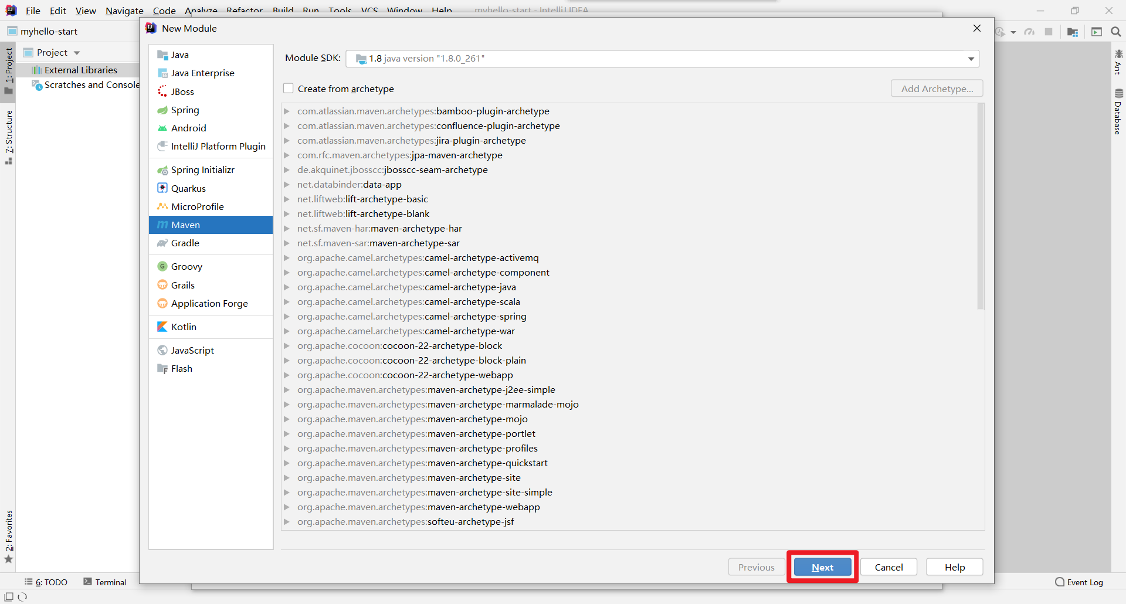The width and height of the screenshot is (1126, 604).
Task: Enable Create from archetype checkbox
Action: click(x=288, y=89)
